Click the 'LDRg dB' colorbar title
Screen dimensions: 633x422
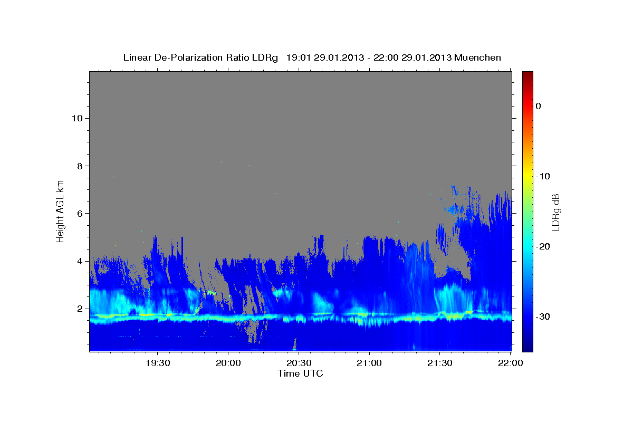pos(555,212)
